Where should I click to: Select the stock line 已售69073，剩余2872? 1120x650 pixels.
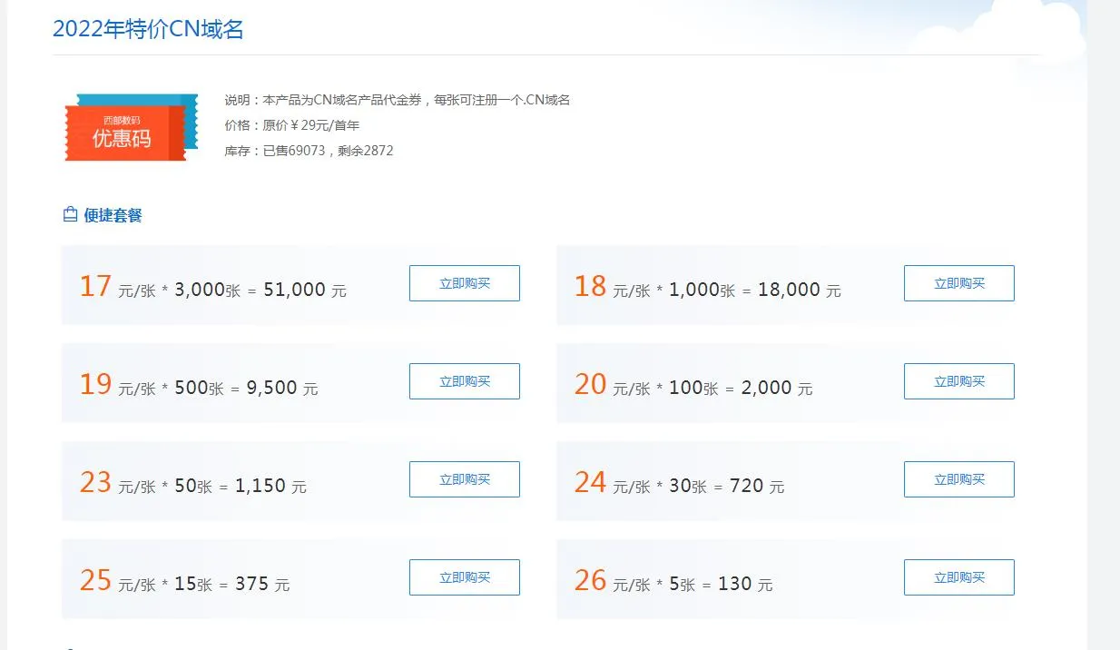click(x=309, y=151)
